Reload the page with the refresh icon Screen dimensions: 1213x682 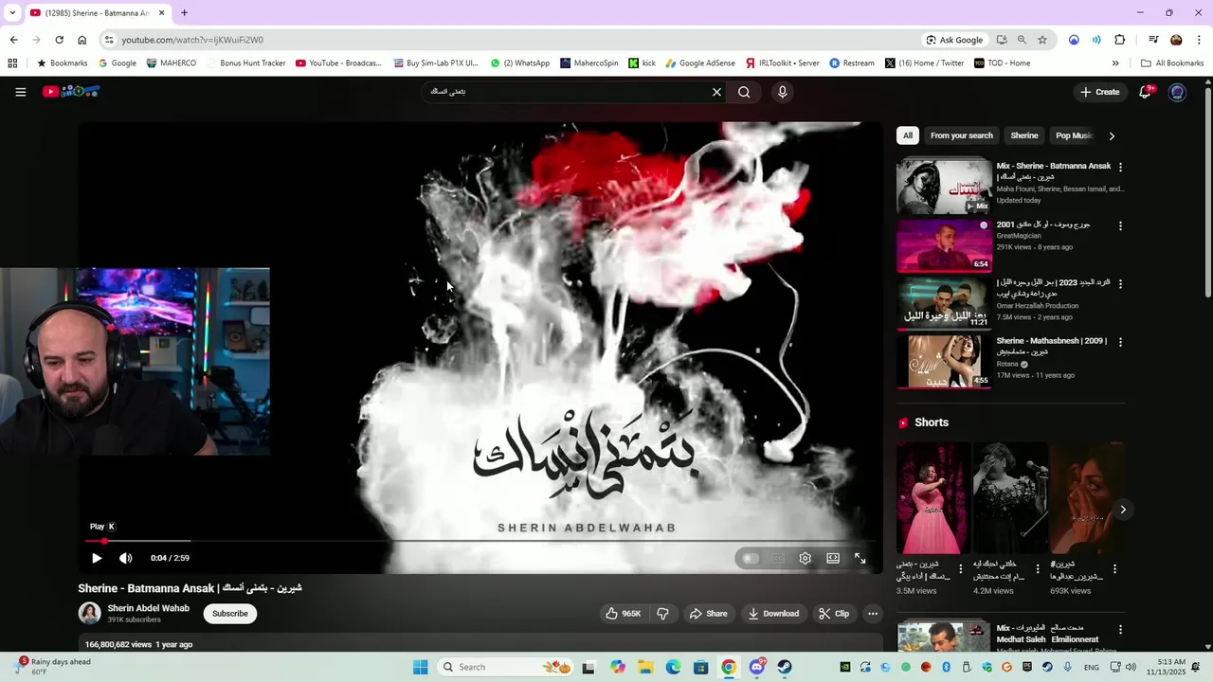[59, 40]
